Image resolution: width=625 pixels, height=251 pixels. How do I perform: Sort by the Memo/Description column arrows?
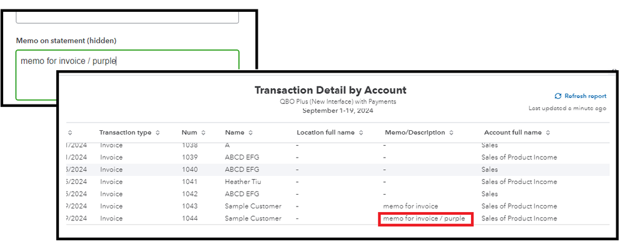[x=452, y=133]
